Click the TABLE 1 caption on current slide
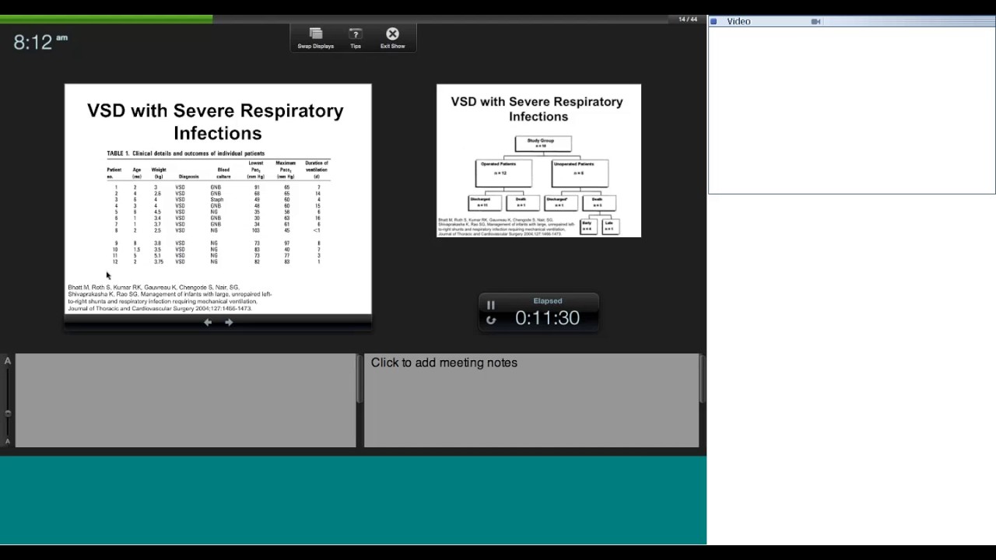 (x=185, y=153)
